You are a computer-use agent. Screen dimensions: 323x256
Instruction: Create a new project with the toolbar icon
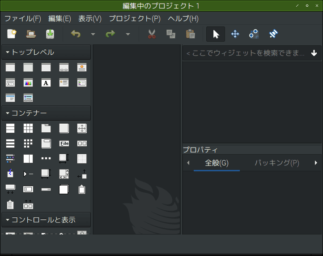pyautogui.click(x=12, y=34)
